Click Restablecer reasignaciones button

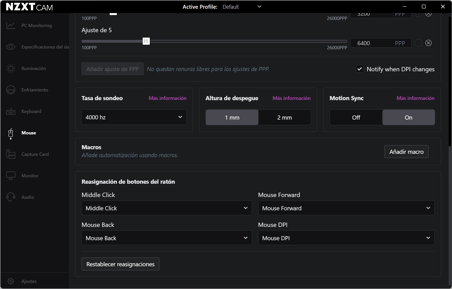120,264
